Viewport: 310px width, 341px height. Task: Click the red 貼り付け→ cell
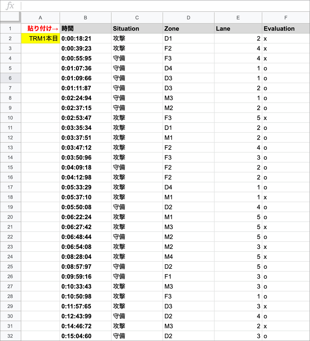[x=40, y=29]
